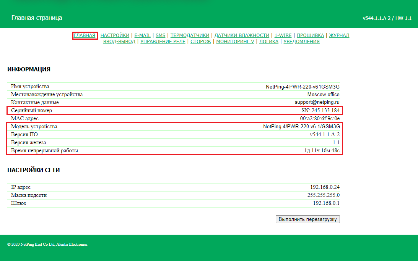Click the IP адрес label
This screenshot has width=418, height=261.
(x=21, y=187)
